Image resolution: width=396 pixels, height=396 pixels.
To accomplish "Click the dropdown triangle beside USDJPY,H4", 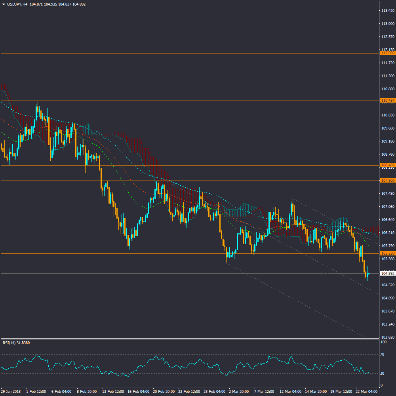I will tap(4, 4).
